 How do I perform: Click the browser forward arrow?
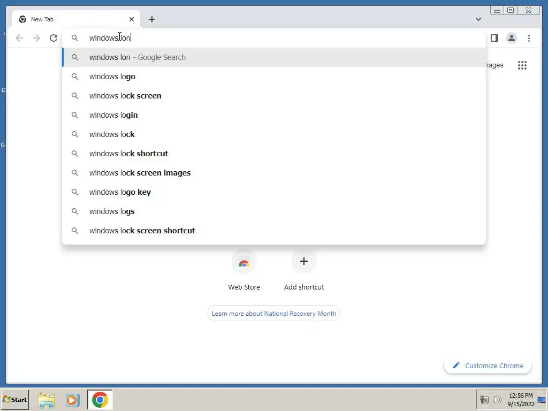[36, 38]
